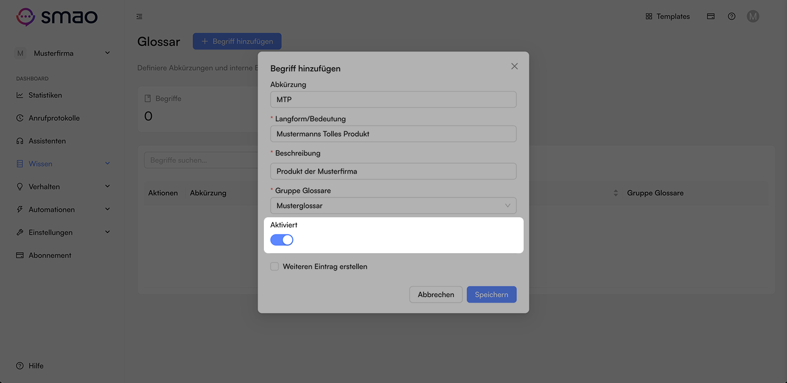The width and height of the screenshot is (787, 383).
Task: Click the sort arrows beside Gruppe Glossare column
Action: tap(615, 193)
